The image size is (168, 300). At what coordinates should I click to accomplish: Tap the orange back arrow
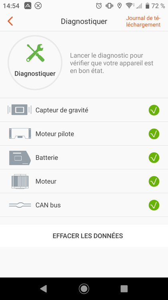click(10, 21)
